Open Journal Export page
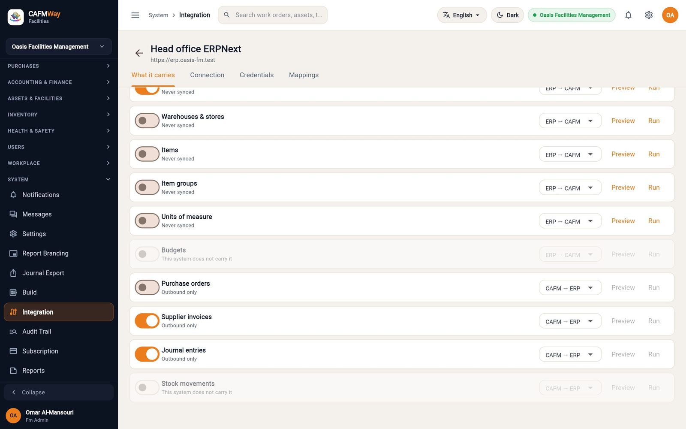 59,273
